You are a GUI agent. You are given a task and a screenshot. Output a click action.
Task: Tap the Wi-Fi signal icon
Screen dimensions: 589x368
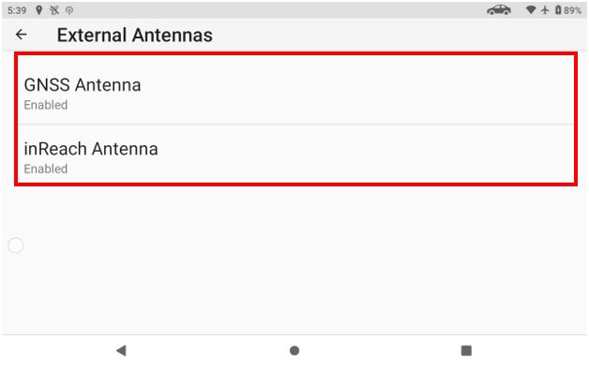click(531, 10)
